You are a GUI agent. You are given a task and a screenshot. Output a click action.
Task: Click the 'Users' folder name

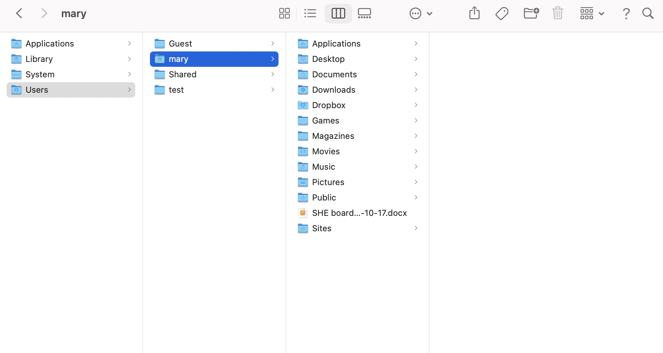pyautogui.click(x=37, y=90)
